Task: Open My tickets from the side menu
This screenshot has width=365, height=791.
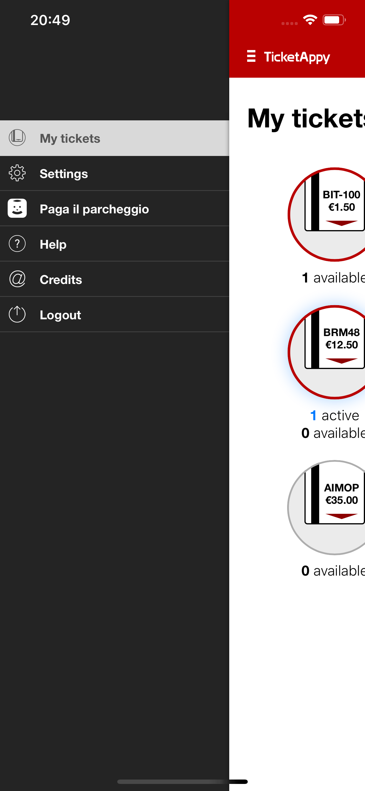Action: [114, 138]
